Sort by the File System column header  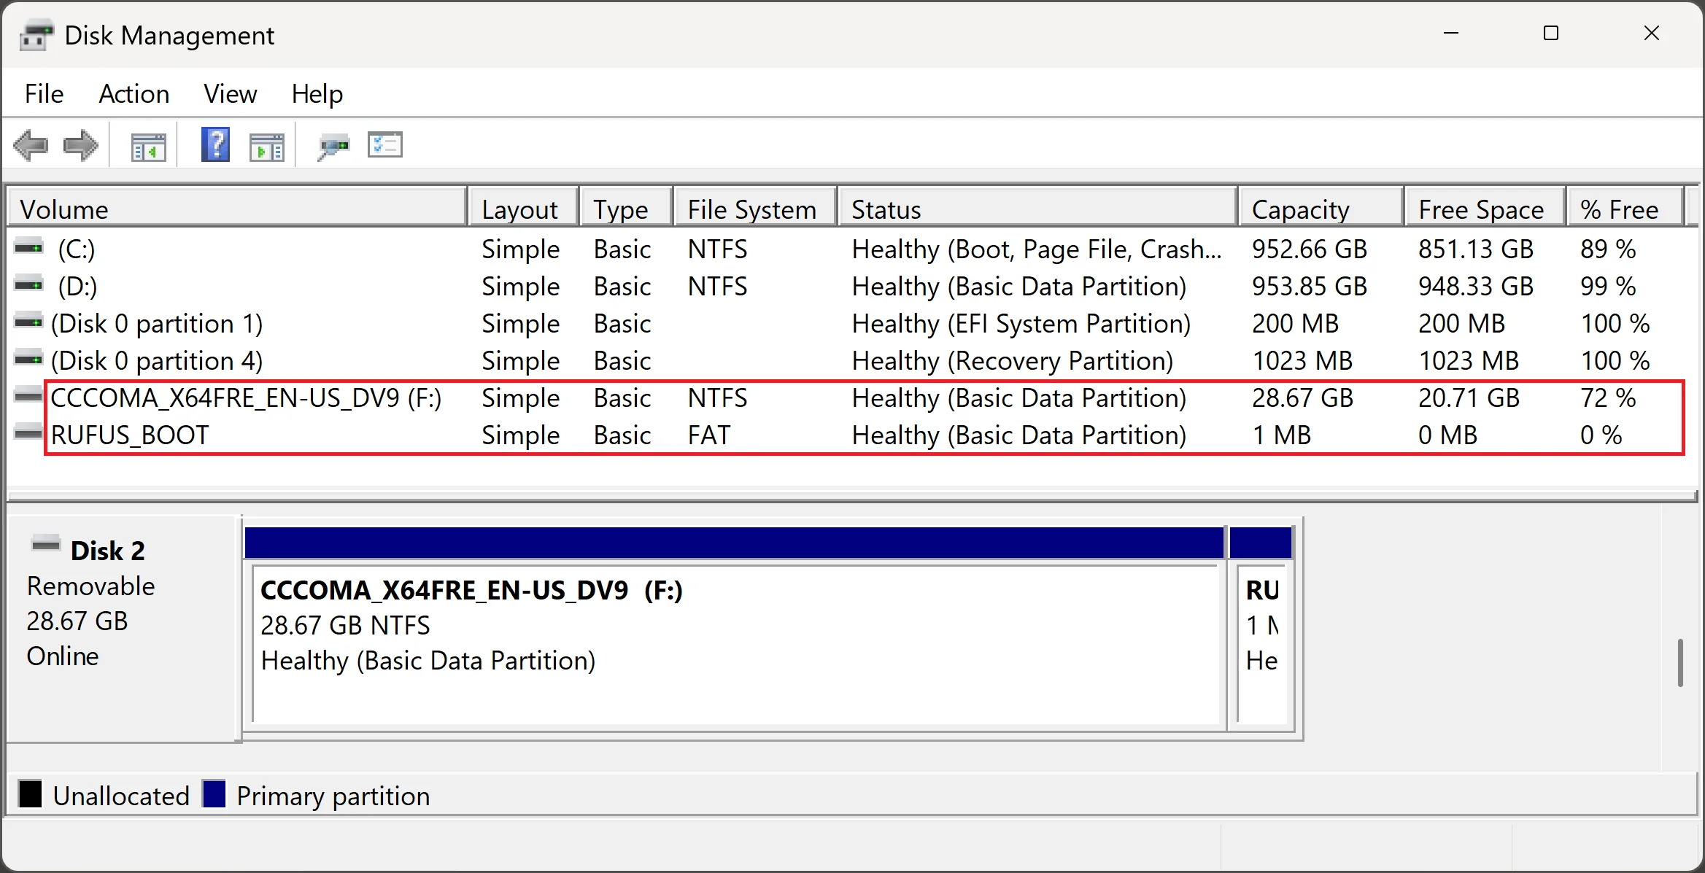[755, 209]
